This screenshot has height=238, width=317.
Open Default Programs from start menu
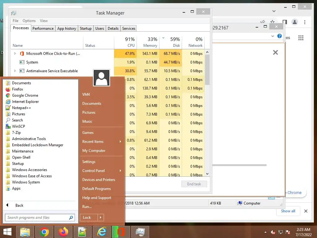point(97,189)
